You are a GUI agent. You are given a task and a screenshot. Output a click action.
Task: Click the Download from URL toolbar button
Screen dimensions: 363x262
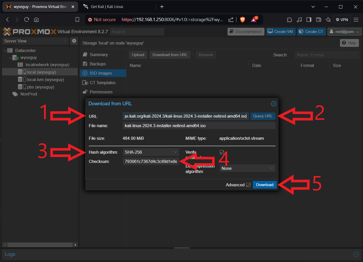170,55
